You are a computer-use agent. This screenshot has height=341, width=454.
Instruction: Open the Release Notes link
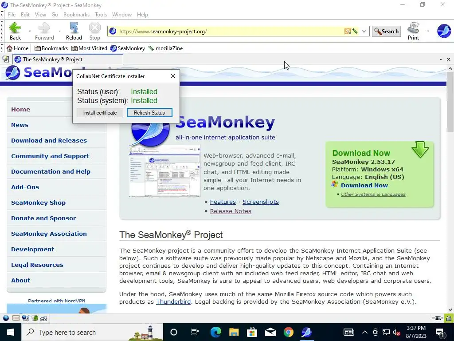[231, 211]
